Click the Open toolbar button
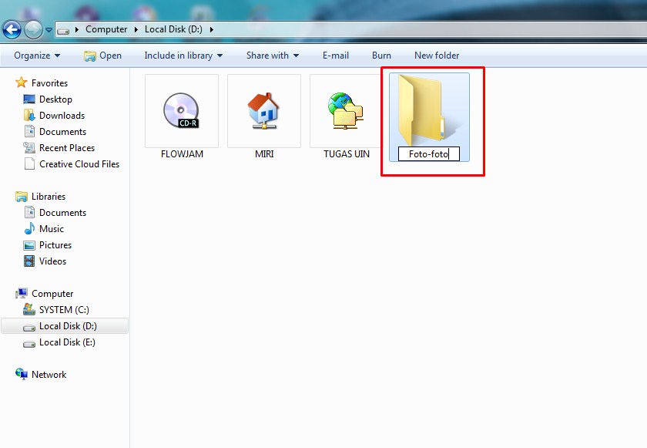 click(102, 56)
